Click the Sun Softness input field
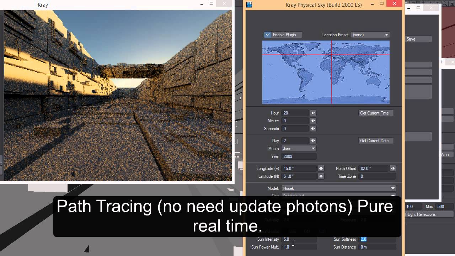This screenshot has width=455, height=256. (x=377, y=239)
